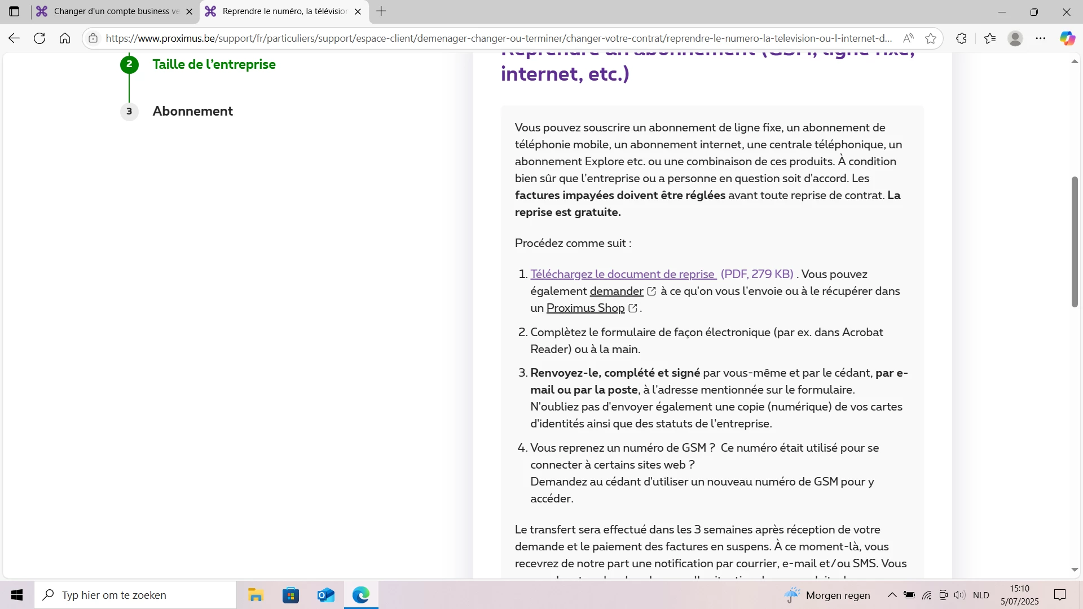The height and width of the screenshot is (609, 1083).
Task: Click the 'internet, etc.)' heading text
Action: 565,74
